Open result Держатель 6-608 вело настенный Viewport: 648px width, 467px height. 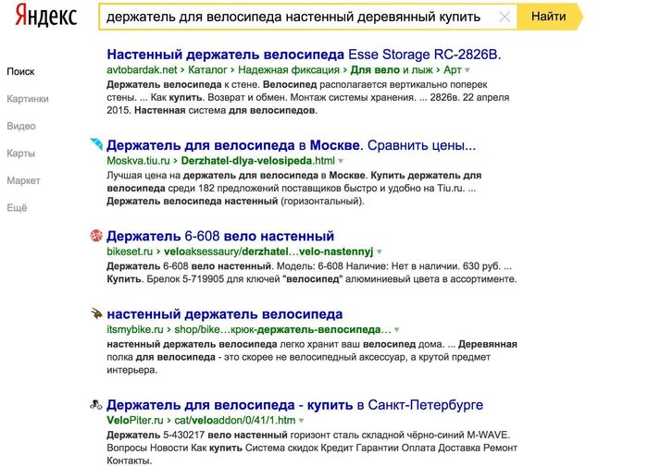[x=220, y=236]
